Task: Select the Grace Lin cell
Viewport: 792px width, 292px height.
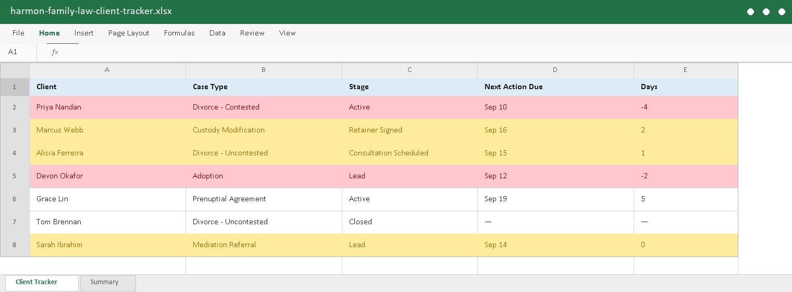Action: click(x=107, y=199)
